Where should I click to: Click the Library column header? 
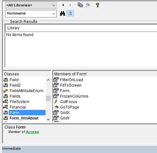pyautogui.click(x=13, y=28)
